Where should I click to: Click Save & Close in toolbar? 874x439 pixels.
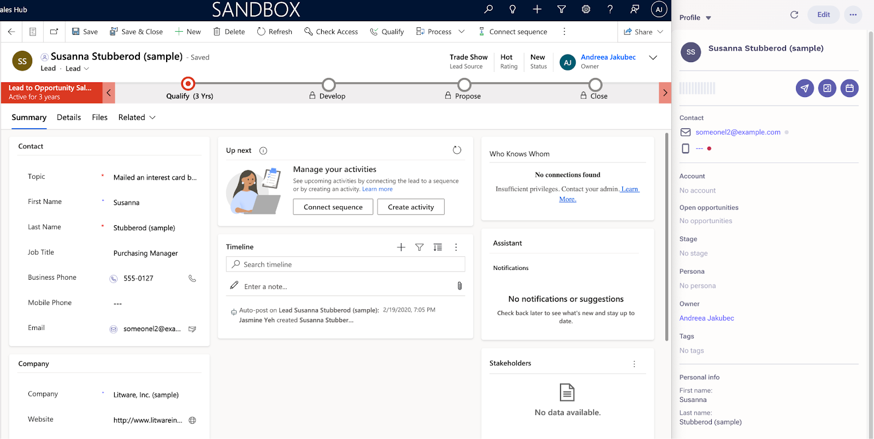136,32
